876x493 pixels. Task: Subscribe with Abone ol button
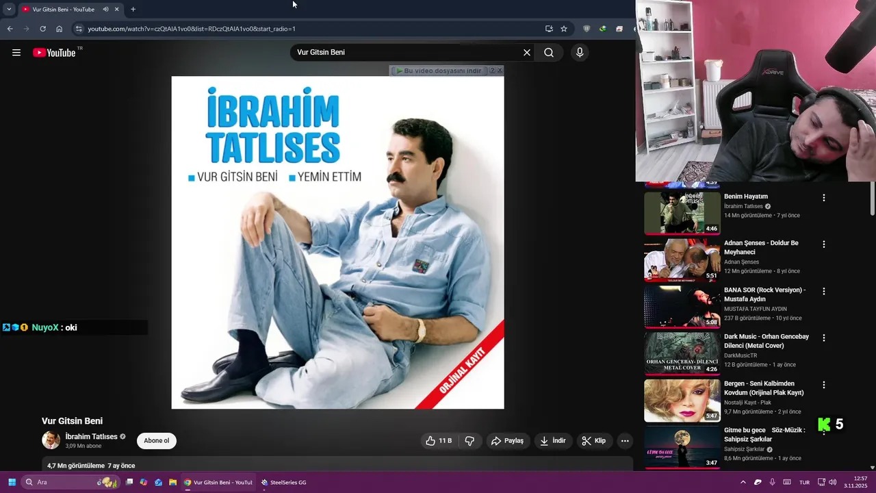coord(157,440)
